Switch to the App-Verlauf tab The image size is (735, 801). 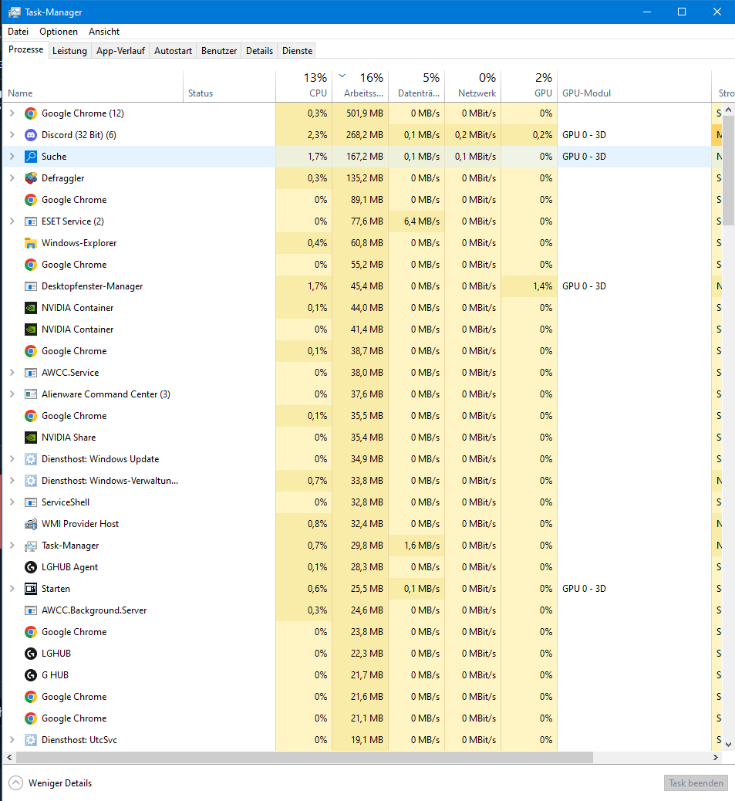(120, 51)
